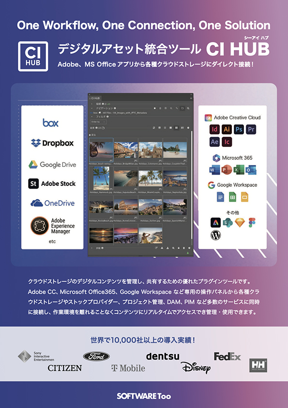288x408 pixels.
Task: Click the box logo in left card
Action: [51, 123]
